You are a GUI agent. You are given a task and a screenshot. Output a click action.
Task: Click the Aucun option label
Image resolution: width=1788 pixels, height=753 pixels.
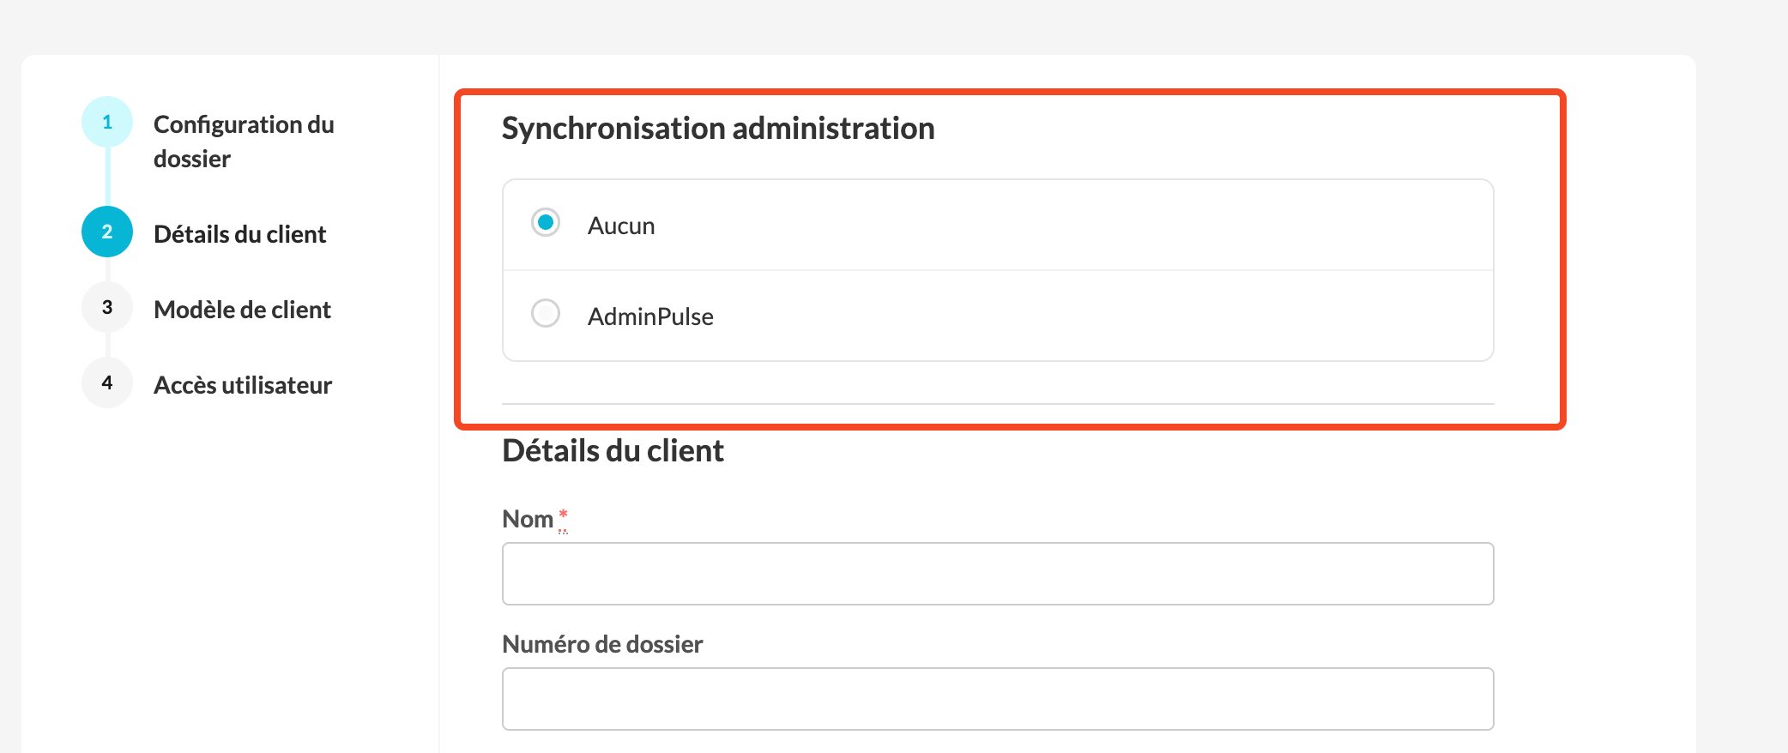coord(621,226)
